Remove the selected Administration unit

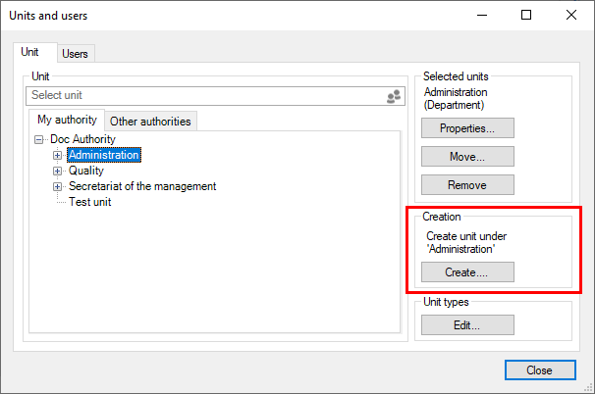(x=466, y=184)
